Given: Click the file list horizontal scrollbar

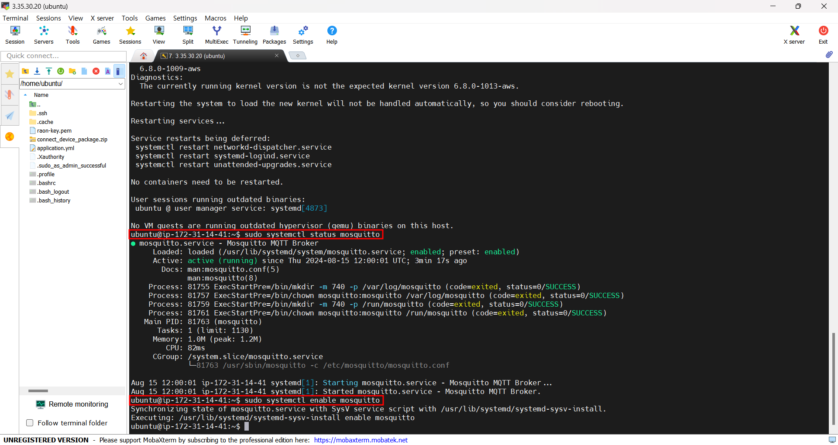Looking at the screenshot, I should coord(38,391).
